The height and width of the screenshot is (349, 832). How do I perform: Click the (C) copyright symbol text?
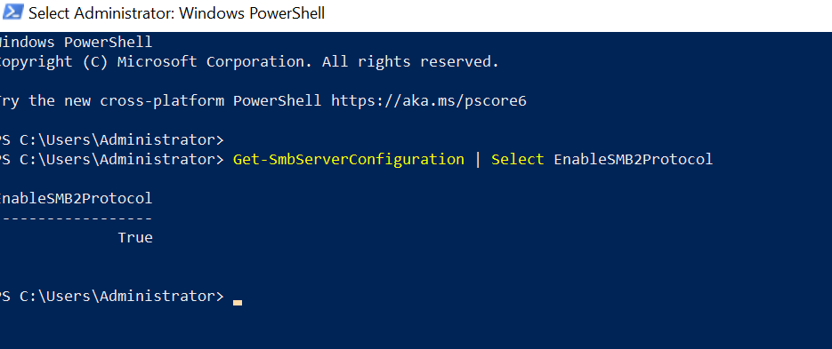coord(95,62)
